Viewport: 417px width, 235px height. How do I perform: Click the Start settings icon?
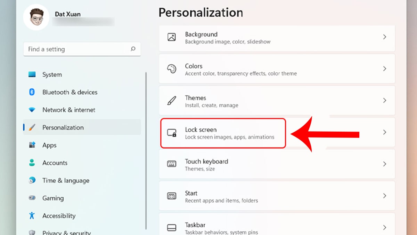coord(172,196)
